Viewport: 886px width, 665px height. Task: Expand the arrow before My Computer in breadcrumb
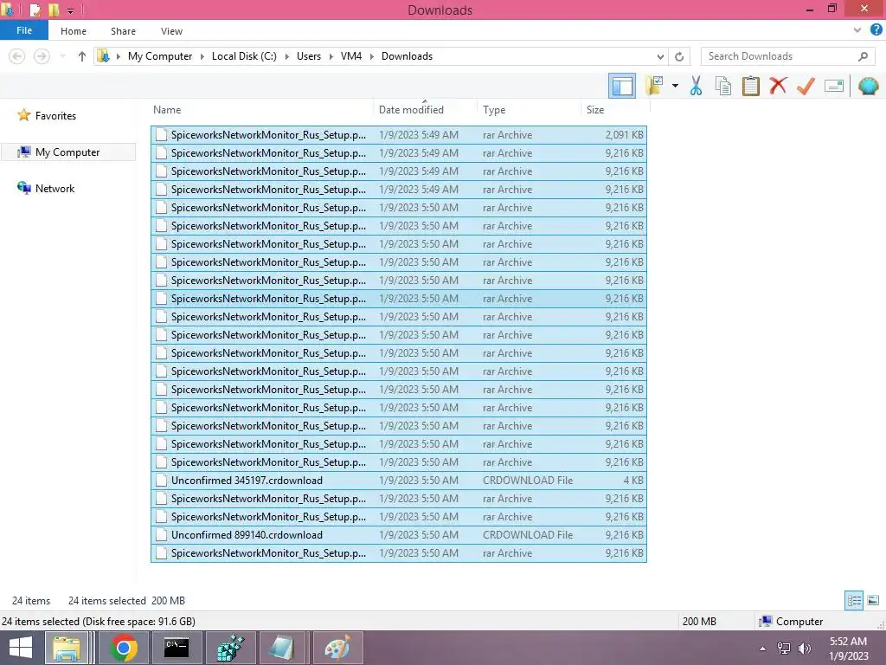(x=118, y=56)
